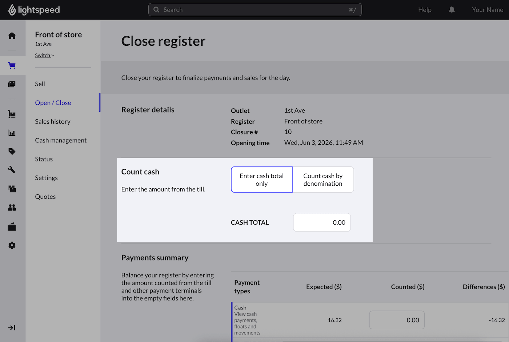Click the search magnifier icon
Image resolution: width=509 pixels, height=342 pixels.
click(156, 10)
